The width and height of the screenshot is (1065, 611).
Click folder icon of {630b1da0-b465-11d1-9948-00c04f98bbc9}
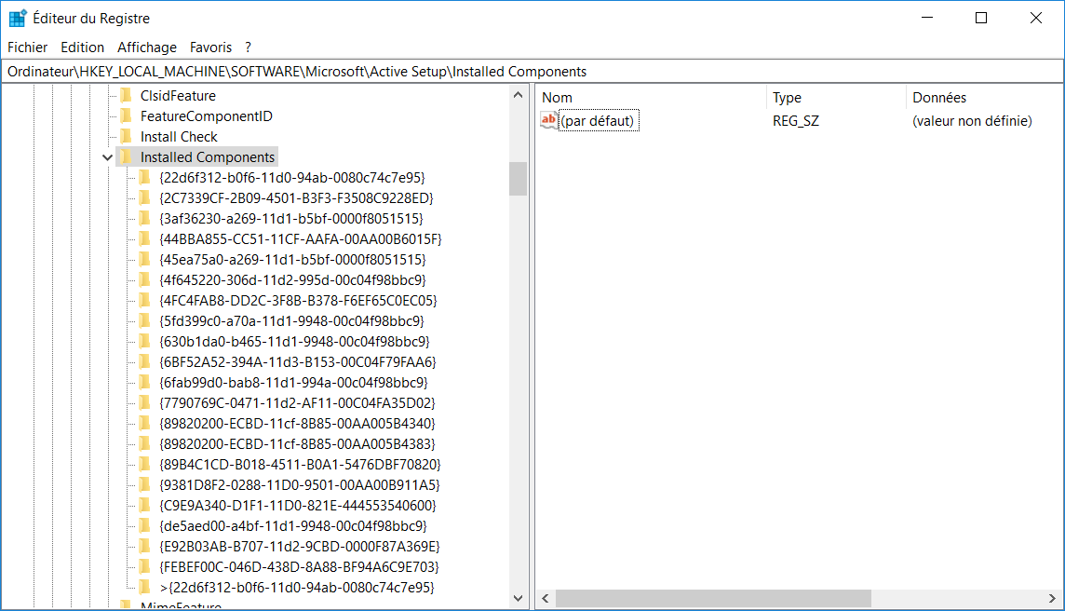coord(144,341)
